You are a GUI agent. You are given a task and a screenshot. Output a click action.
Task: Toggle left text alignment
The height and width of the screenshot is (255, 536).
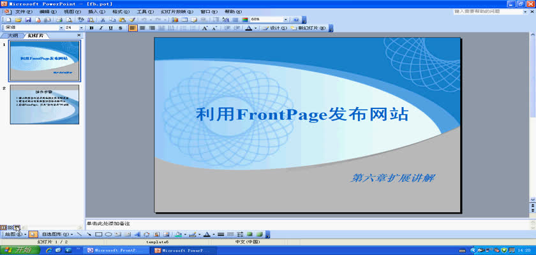tap(133, 28)
